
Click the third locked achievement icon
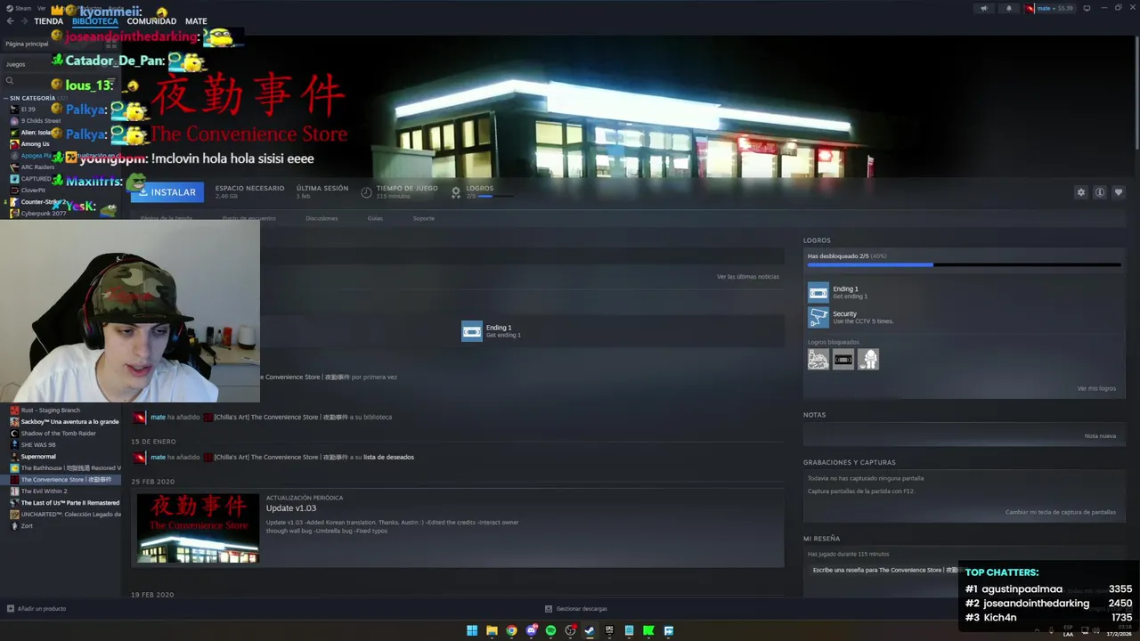(868, 359)
